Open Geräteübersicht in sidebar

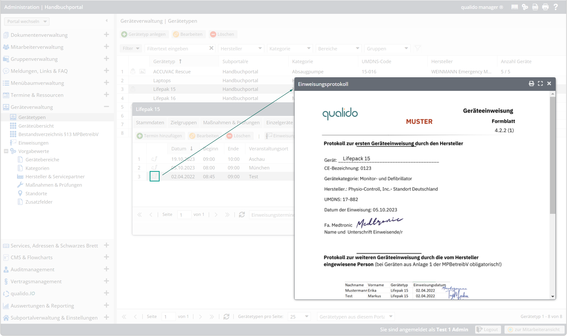(36, 126)
